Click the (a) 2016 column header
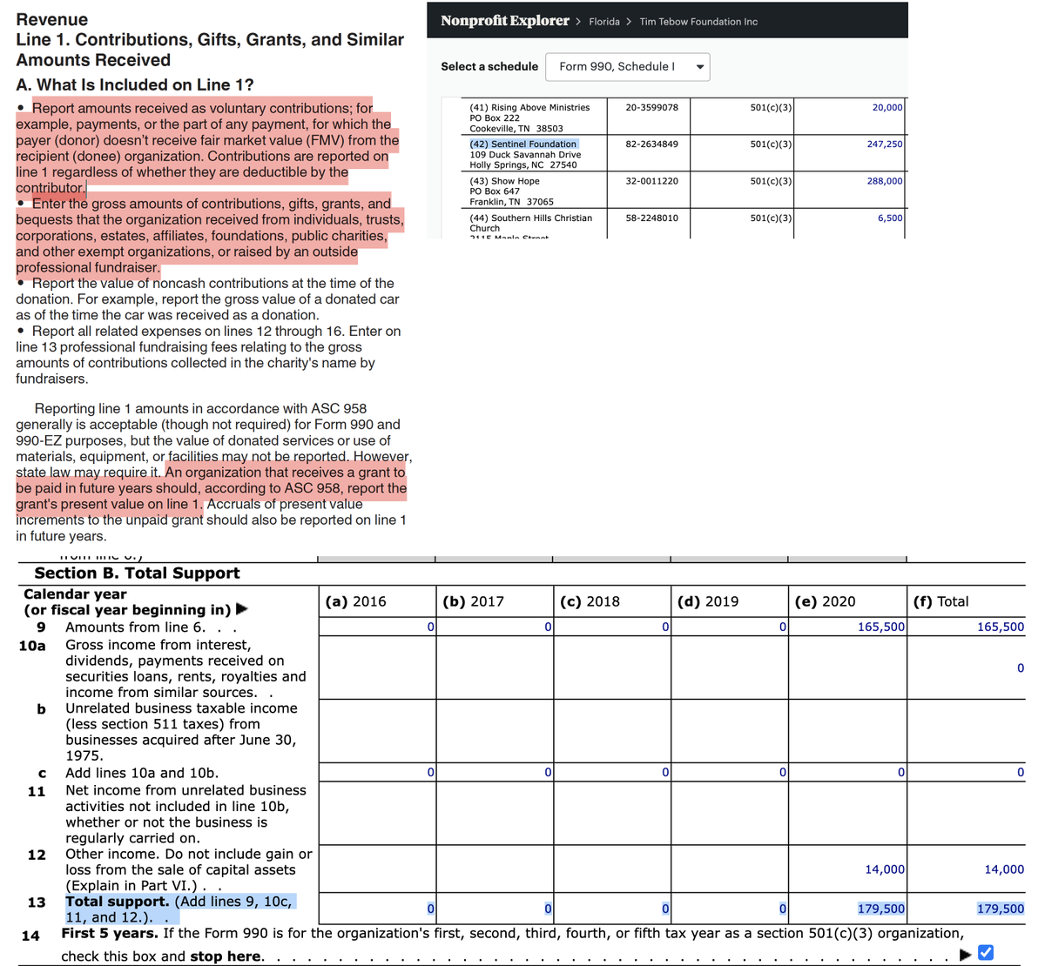The width and height of the screenshot is (1045, 966). [x=355, y=601]
